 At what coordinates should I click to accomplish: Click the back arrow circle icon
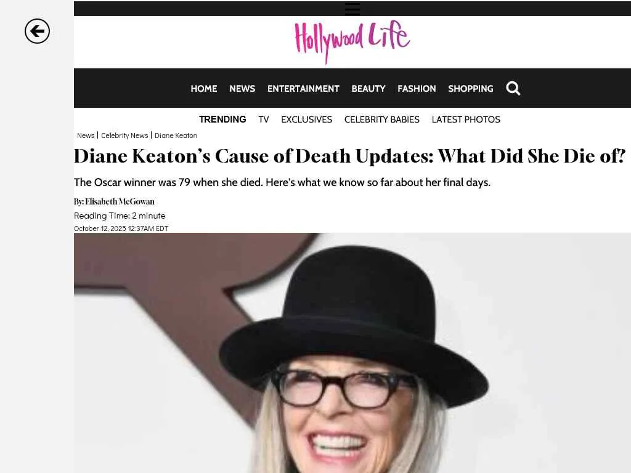click(37, 31)
